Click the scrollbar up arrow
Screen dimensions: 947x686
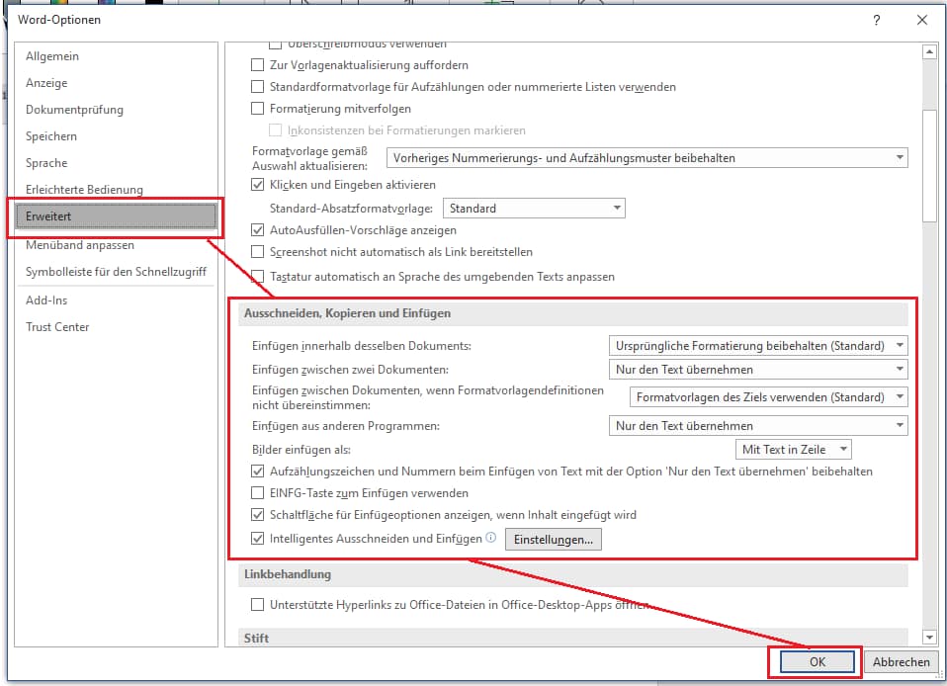coord(928,52)
